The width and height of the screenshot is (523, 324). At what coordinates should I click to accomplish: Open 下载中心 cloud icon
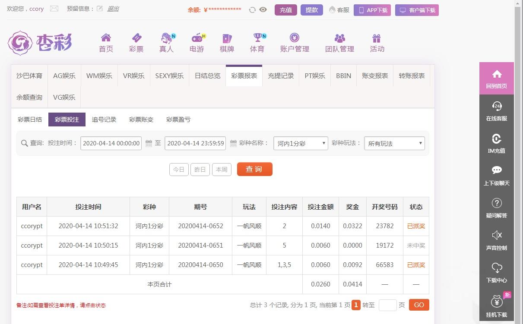(497, 268)
